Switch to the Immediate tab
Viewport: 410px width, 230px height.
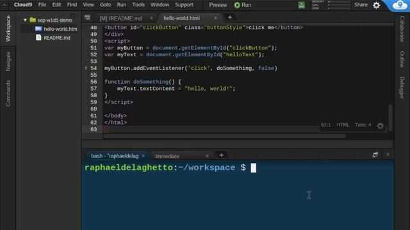[167, 156]
